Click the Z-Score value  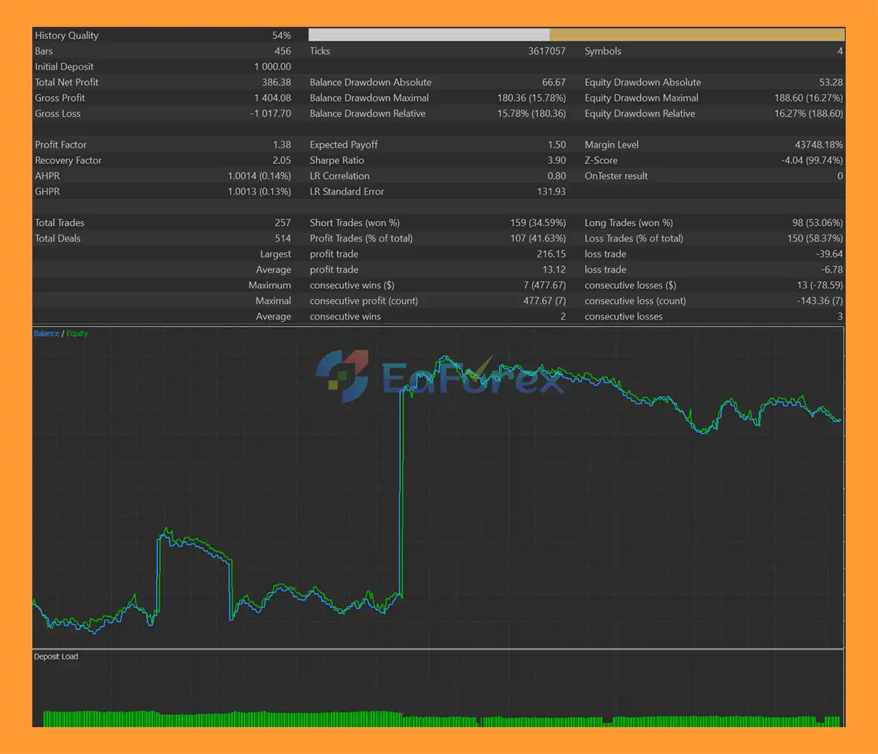pos(811,161)
